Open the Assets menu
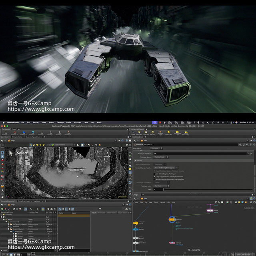The height and width of the screenshot is (256, 256). coord(51,122)
